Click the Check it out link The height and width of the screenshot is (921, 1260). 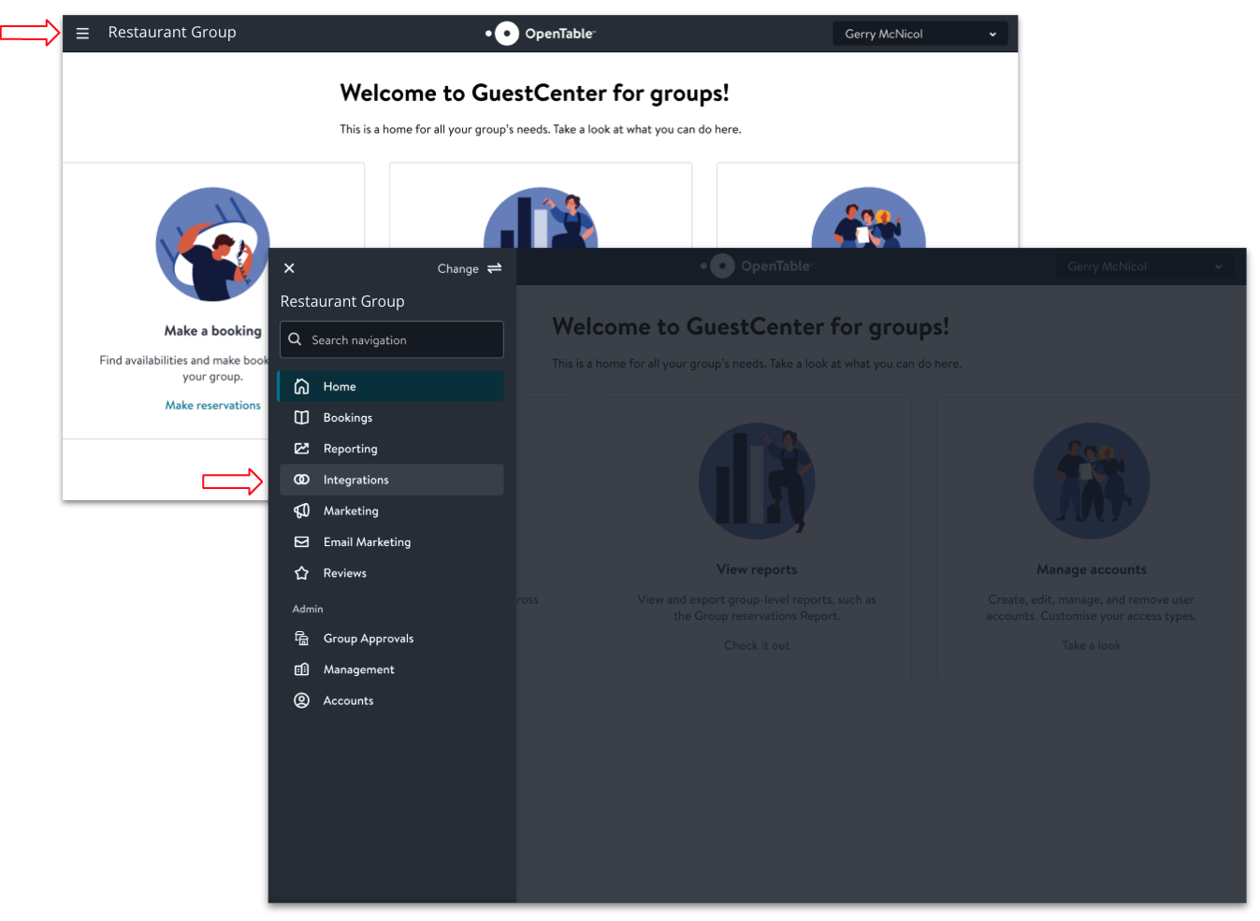[757, 645]
